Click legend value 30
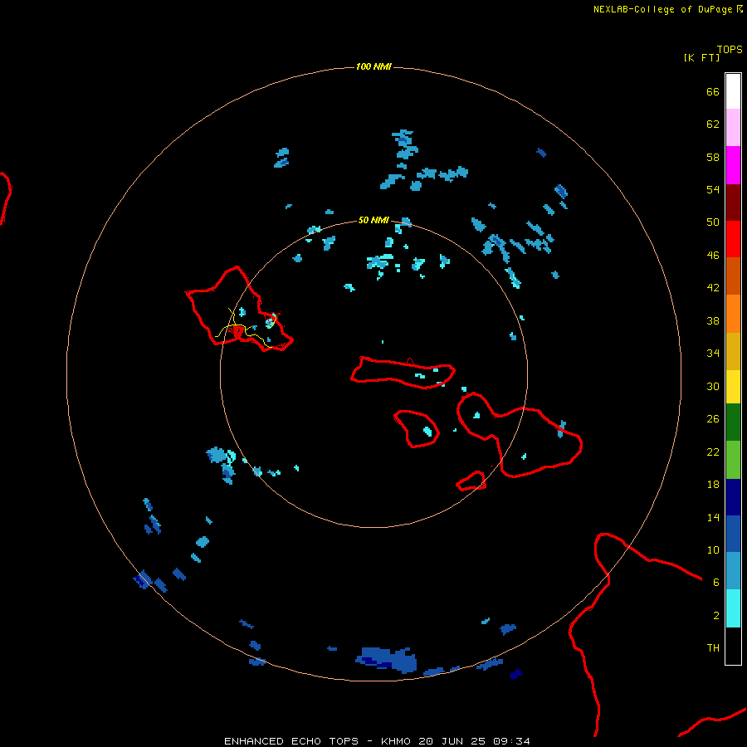 (713, 386)
